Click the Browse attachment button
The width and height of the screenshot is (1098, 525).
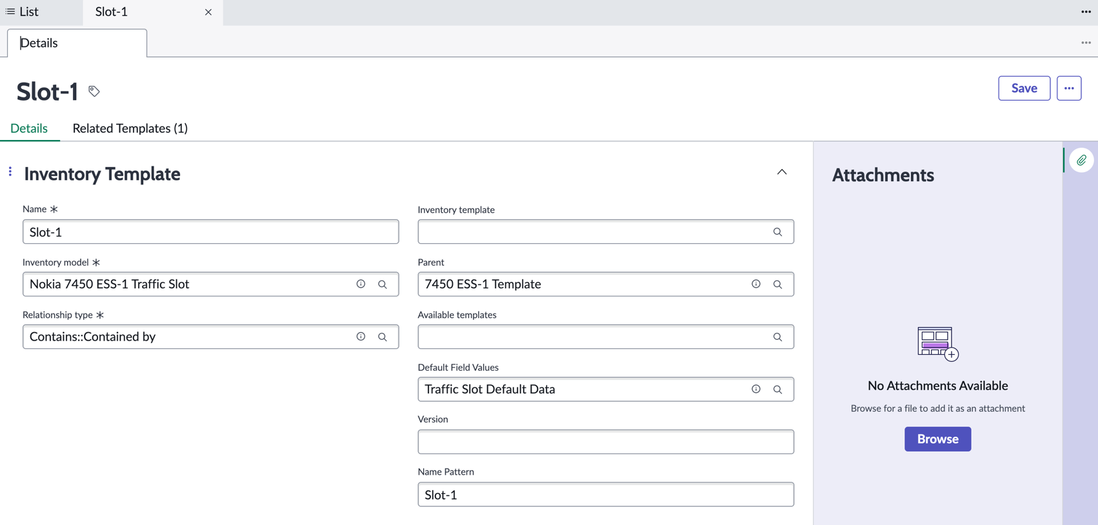tap(937, 439)
